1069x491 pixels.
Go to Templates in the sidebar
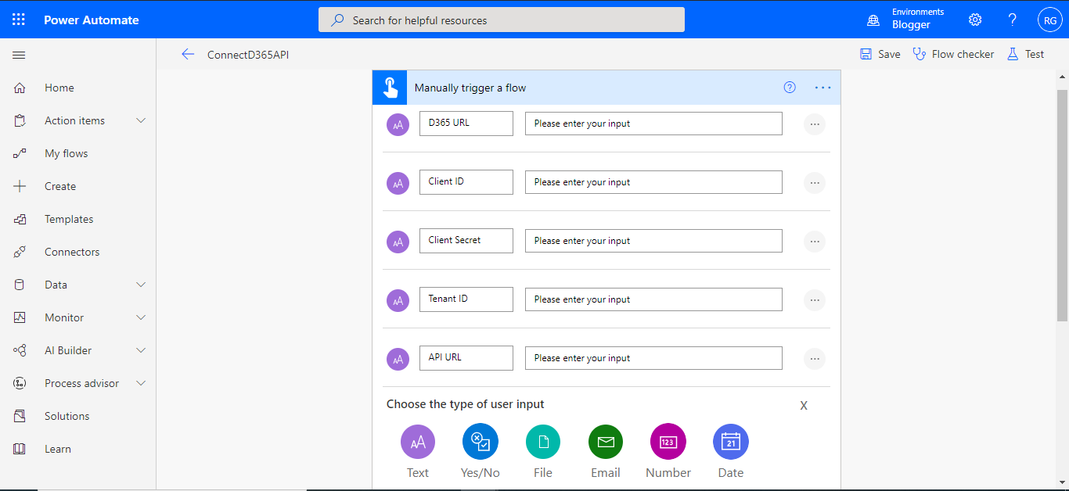point(70,218)
